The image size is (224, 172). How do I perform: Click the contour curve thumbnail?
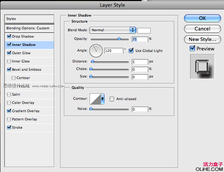(x=95, y=99)
